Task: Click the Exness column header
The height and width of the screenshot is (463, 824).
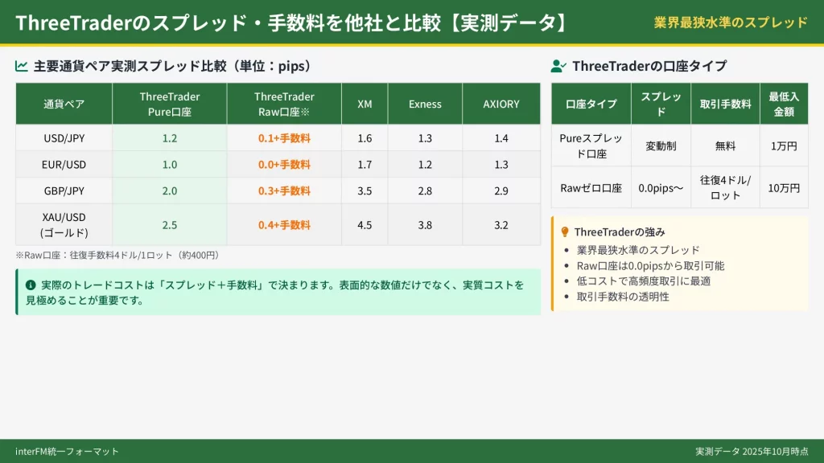Action: (x=425, y=104)
